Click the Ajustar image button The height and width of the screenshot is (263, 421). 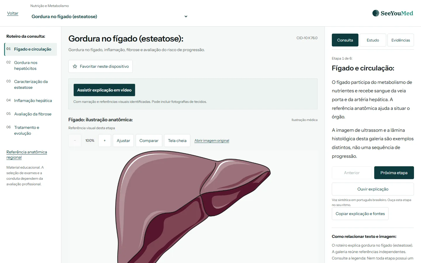click(x=123, y=141)
